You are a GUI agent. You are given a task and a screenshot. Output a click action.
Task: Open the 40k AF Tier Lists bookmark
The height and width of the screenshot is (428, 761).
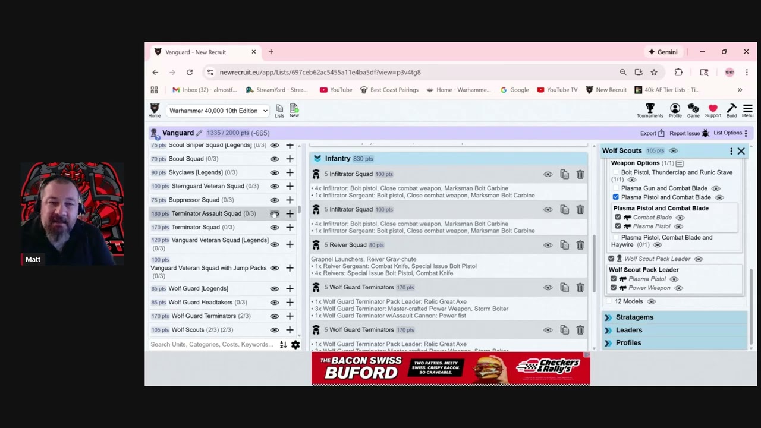[x=667, y=90]
